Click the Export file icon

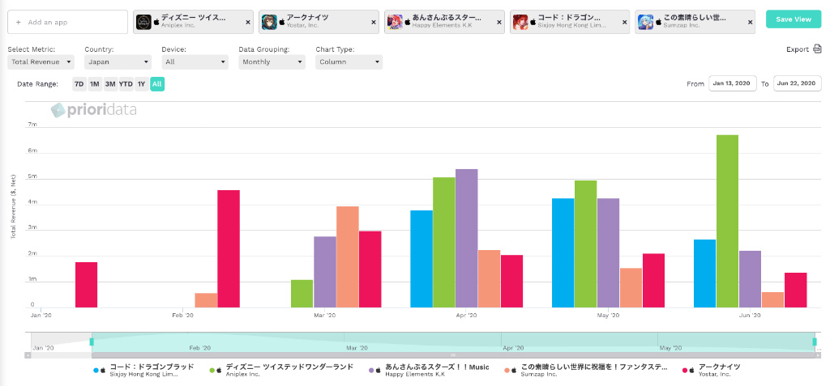tap(817, 49)
